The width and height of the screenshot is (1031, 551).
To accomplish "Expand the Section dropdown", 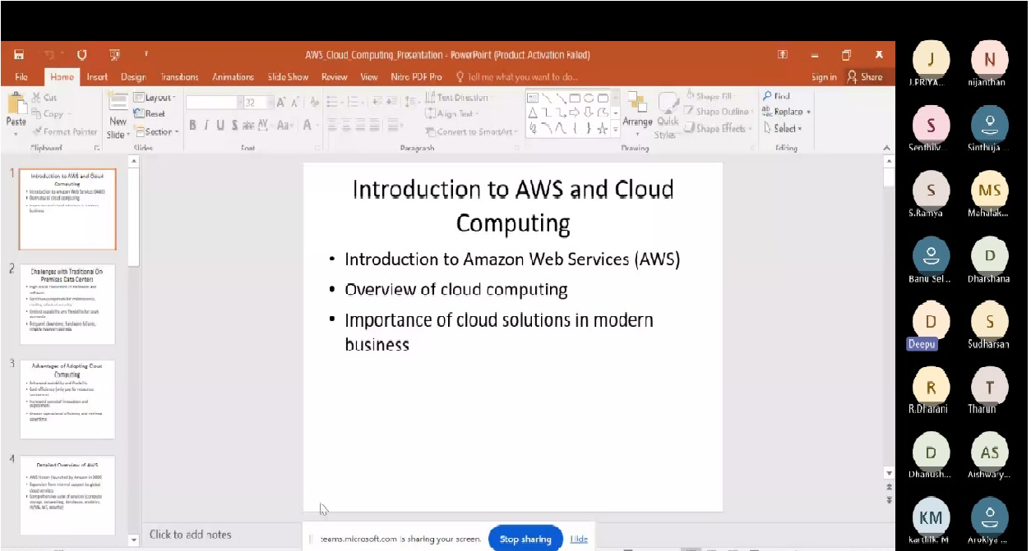I will (156, 131).
